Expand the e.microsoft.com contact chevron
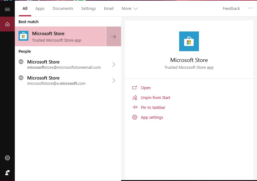This screenshot has width=257, height=181. [114, 80]
